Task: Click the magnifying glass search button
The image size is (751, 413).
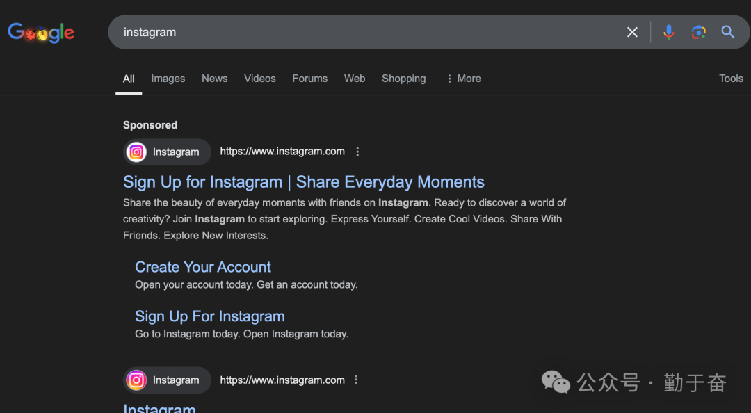Action: coord(727,32)
